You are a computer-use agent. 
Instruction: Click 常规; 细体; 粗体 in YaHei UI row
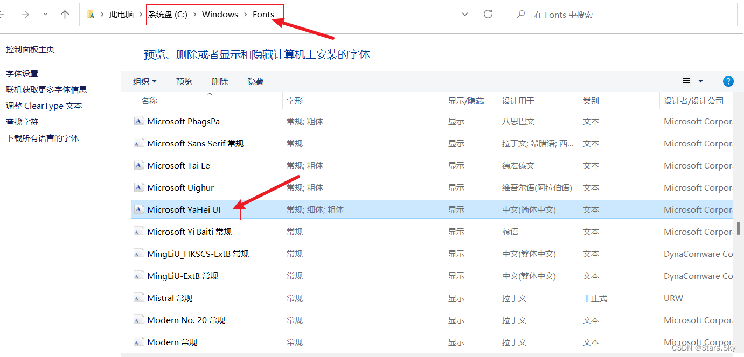(315, 209)
